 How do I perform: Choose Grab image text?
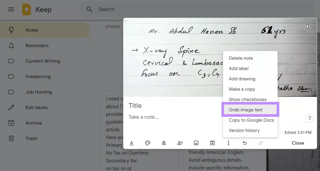click(250, 110)
